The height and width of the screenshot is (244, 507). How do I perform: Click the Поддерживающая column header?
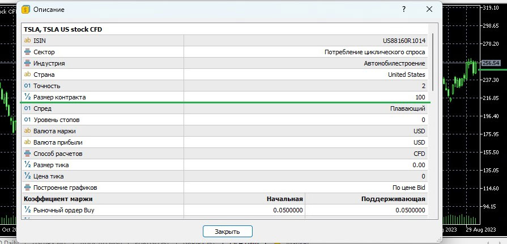393,199
